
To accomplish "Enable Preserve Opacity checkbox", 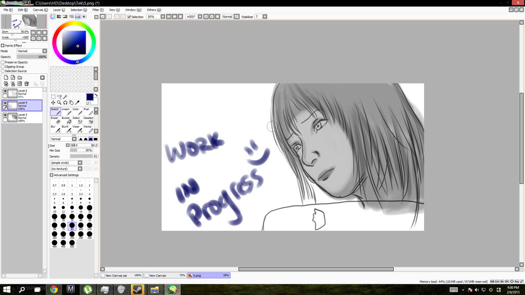I will click(3, 62).
